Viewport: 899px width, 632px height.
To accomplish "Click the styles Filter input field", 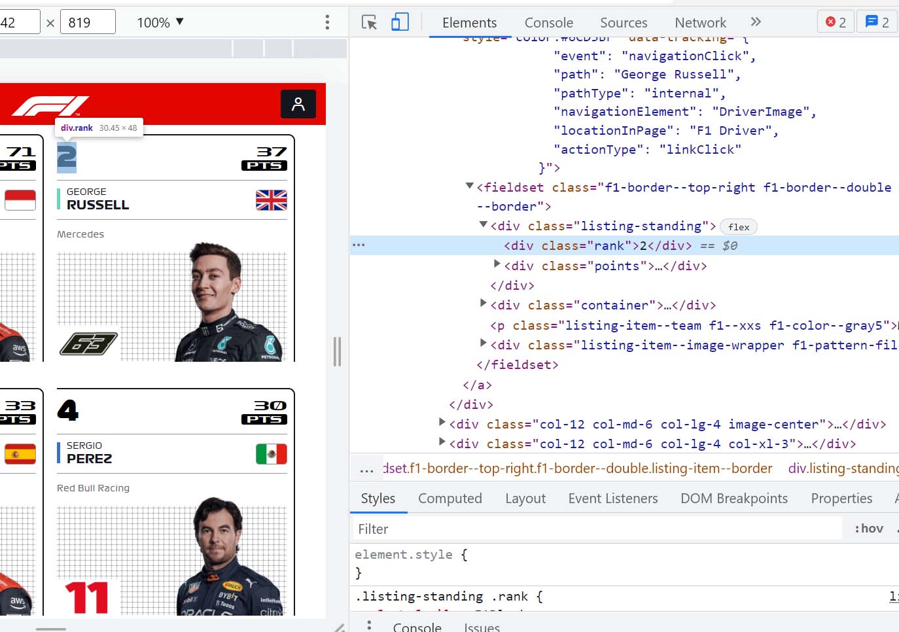I will pos(598,529).
